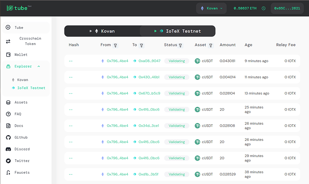Click To address 0xd1b...3b5f
The image size is (309, 184).
click(x=148, y=174)
